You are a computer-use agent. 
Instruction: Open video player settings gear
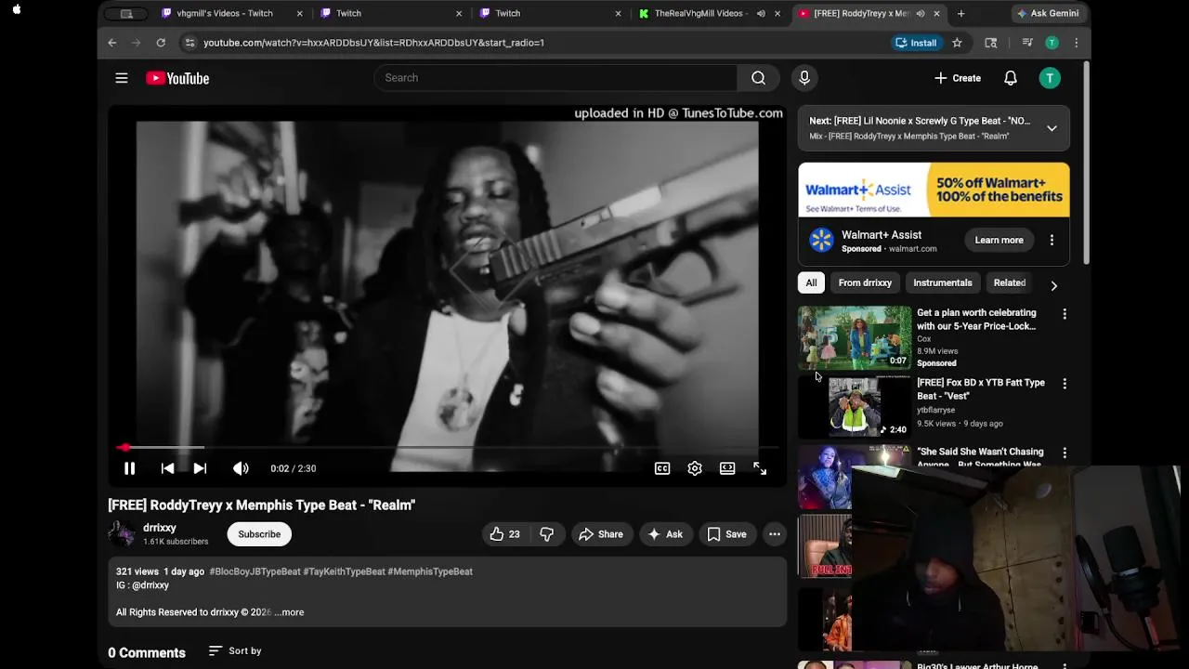coord(695,468)
